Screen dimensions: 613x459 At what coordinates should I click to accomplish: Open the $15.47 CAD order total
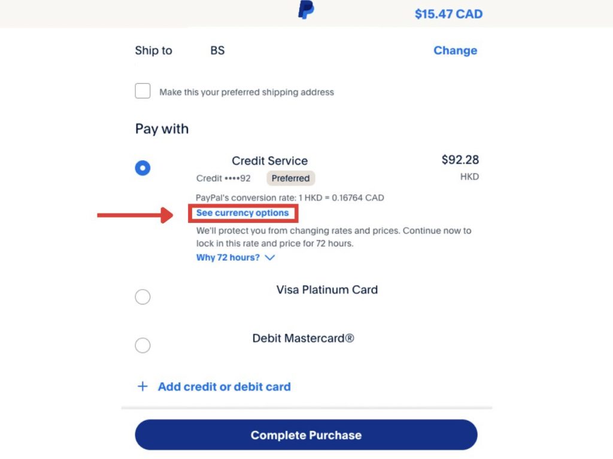(x=448, y=14)
